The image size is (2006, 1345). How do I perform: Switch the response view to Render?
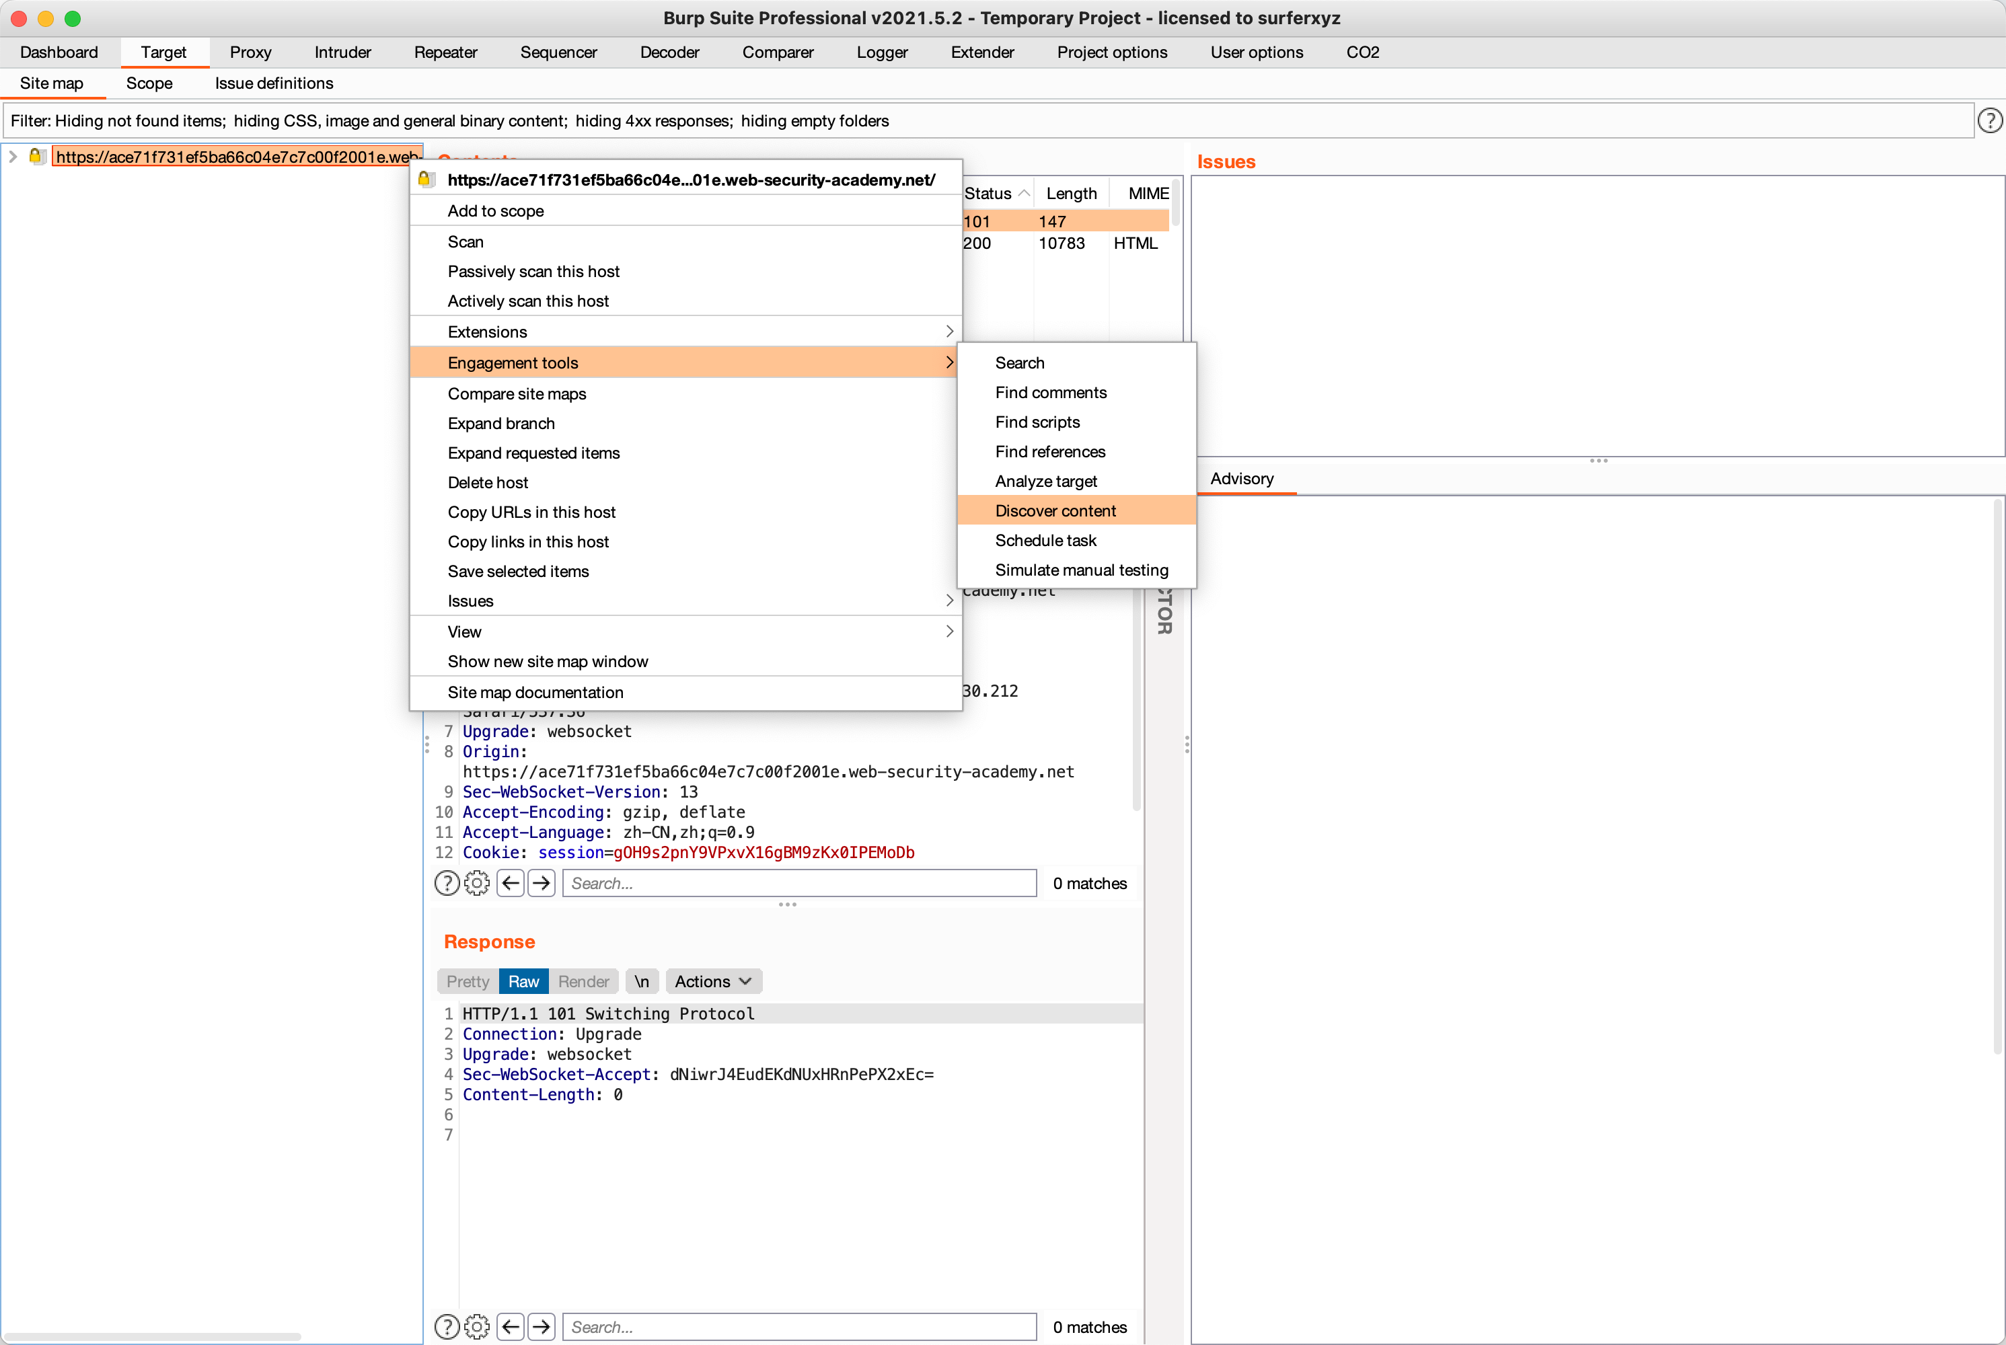coord(583,981)
